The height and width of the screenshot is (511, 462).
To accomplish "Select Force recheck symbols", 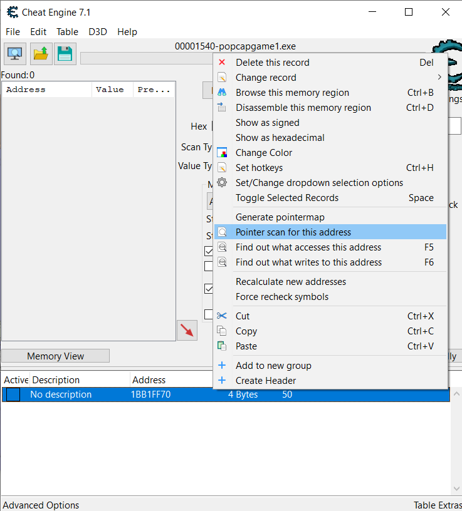I will click(330, 297).
